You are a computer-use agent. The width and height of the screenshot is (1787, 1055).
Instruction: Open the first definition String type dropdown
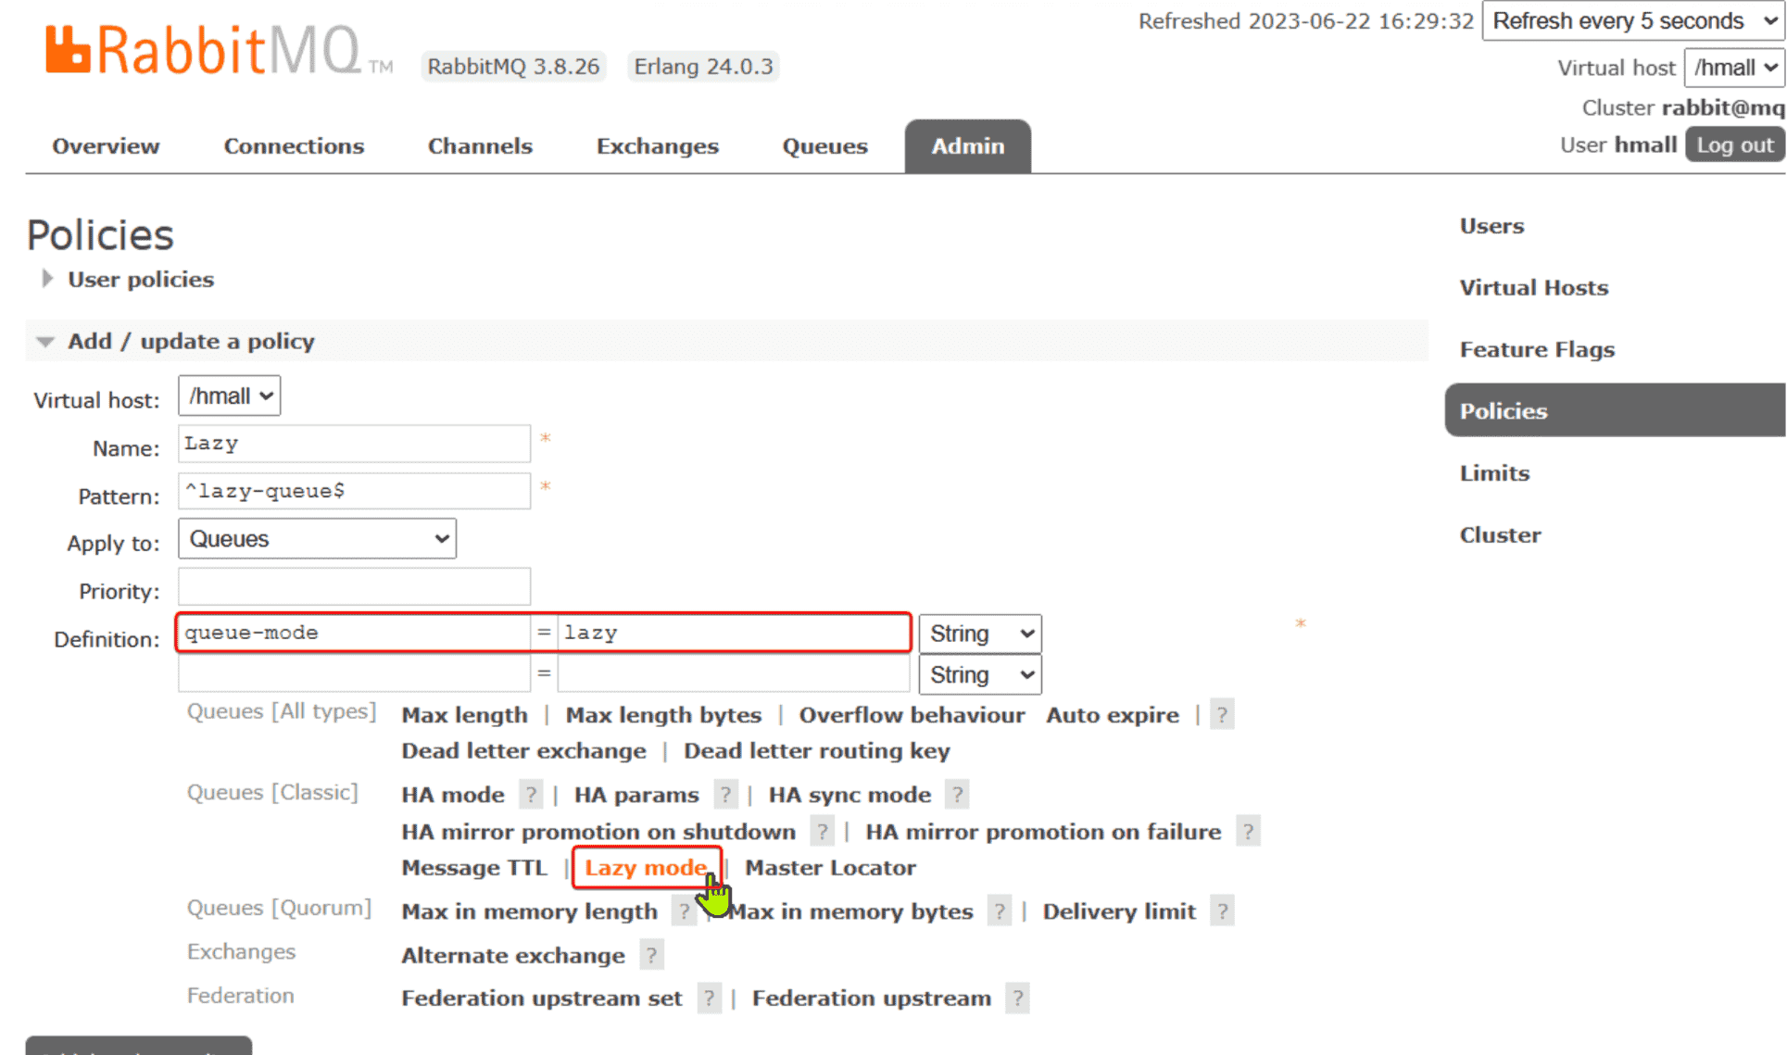(x=979, y=634)
